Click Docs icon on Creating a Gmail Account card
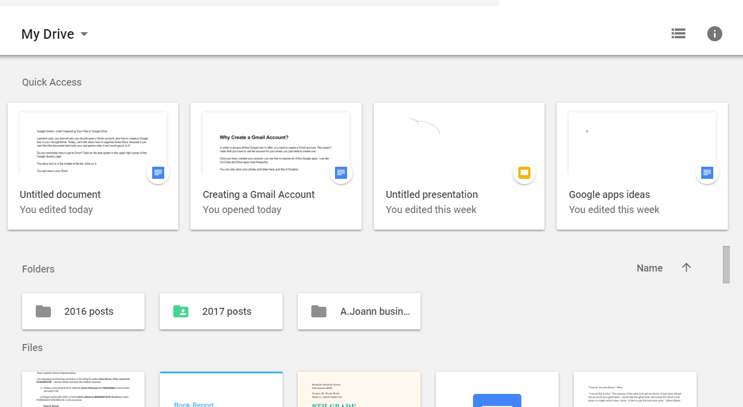 coord(341,173)
